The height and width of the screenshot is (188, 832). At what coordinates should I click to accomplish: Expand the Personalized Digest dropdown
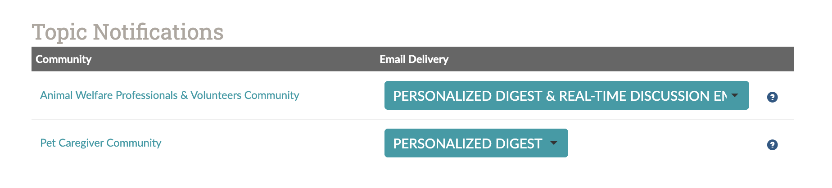click(x=476, y=143)
